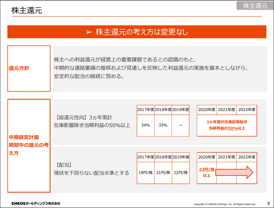274x208 pixels.
Task: Expand the 2022年度 column header in lower table
Action: click(x=247, y=157)
